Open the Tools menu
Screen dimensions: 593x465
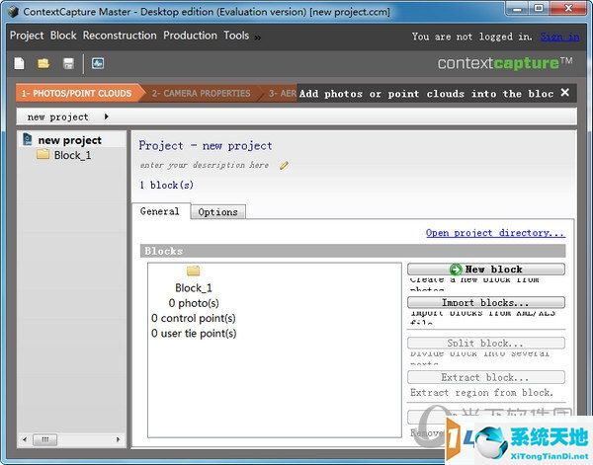click(236, 36)
